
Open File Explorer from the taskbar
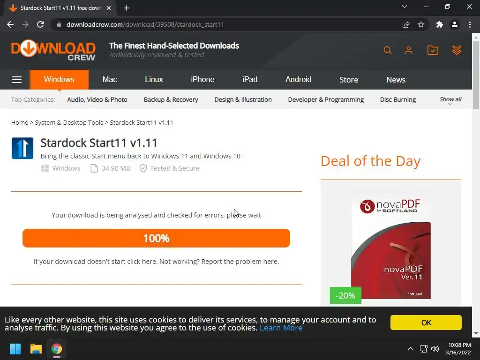click(x=36, y=349)
